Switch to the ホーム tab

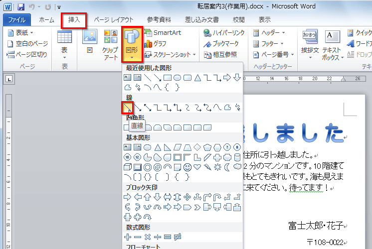tap(46, 20)
